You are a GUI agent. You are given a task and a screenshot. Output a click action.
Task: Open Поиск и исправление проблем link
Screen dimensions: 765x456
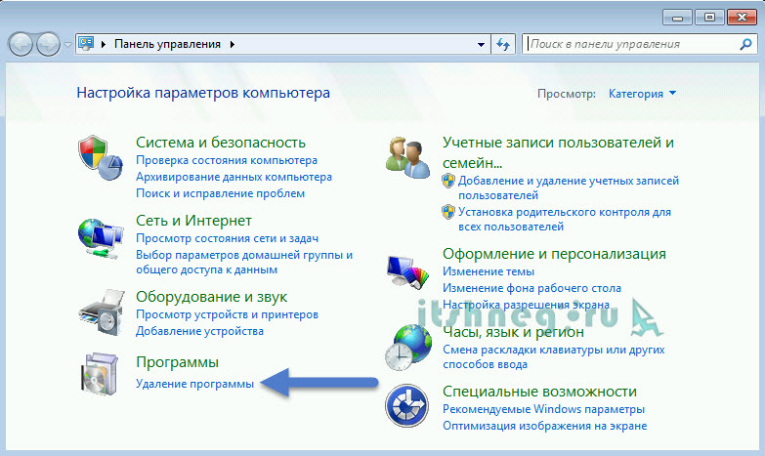click(220, 193)
